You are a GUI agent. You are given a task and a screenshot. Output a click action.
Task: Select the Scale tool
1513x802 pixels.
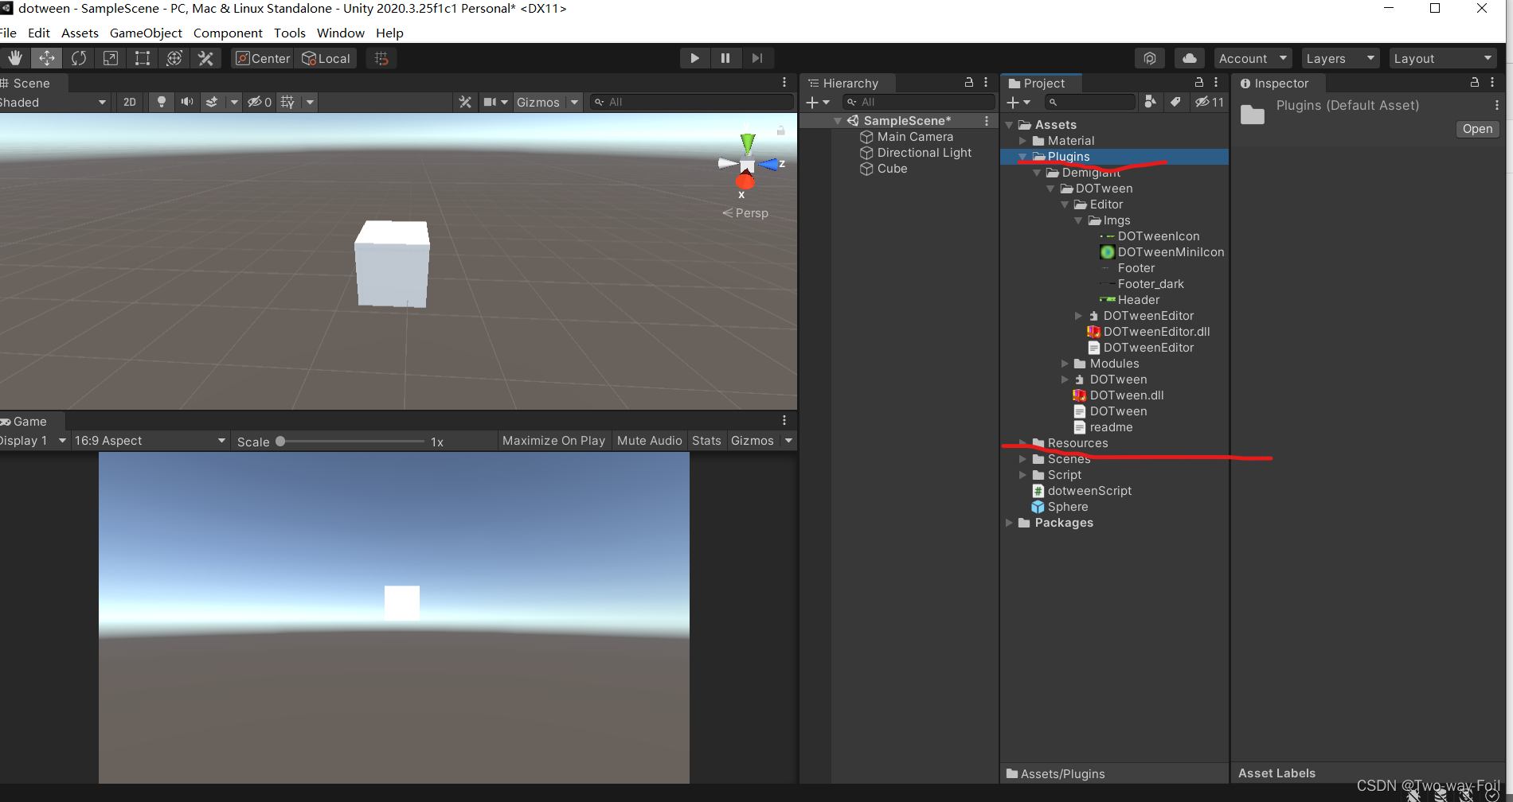pos(111,58)
